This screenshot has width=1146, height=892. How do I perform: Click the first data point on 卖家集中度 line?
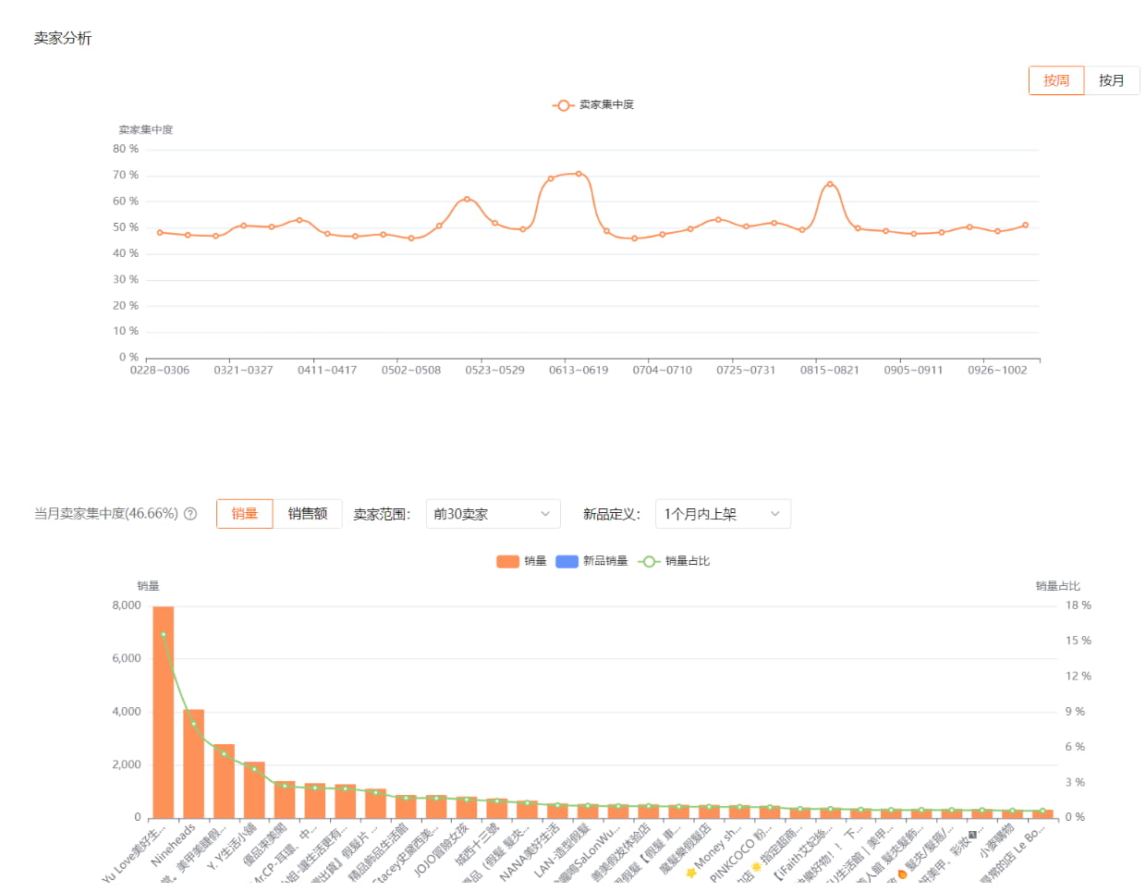click(160, 233)
